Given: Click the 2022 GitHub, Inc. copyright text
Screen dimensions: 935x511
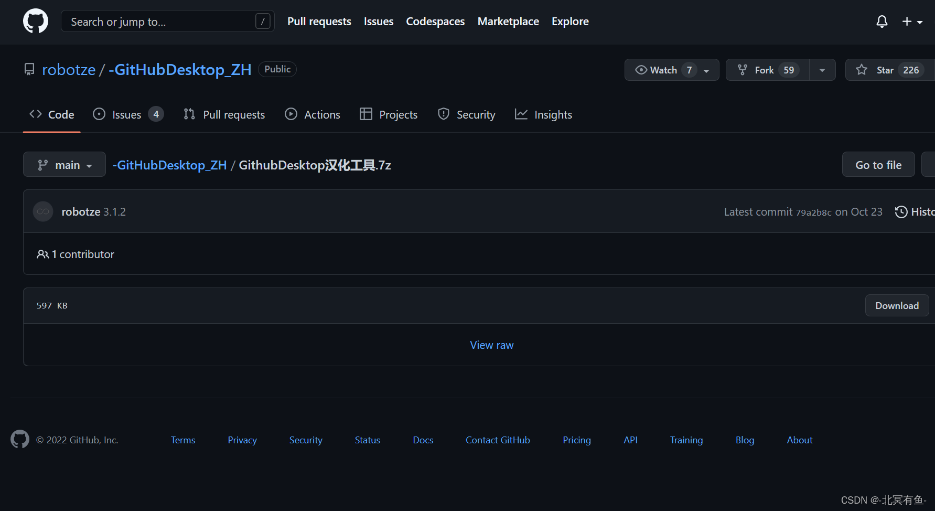Looking at the screenshot, I should [77, 440].
